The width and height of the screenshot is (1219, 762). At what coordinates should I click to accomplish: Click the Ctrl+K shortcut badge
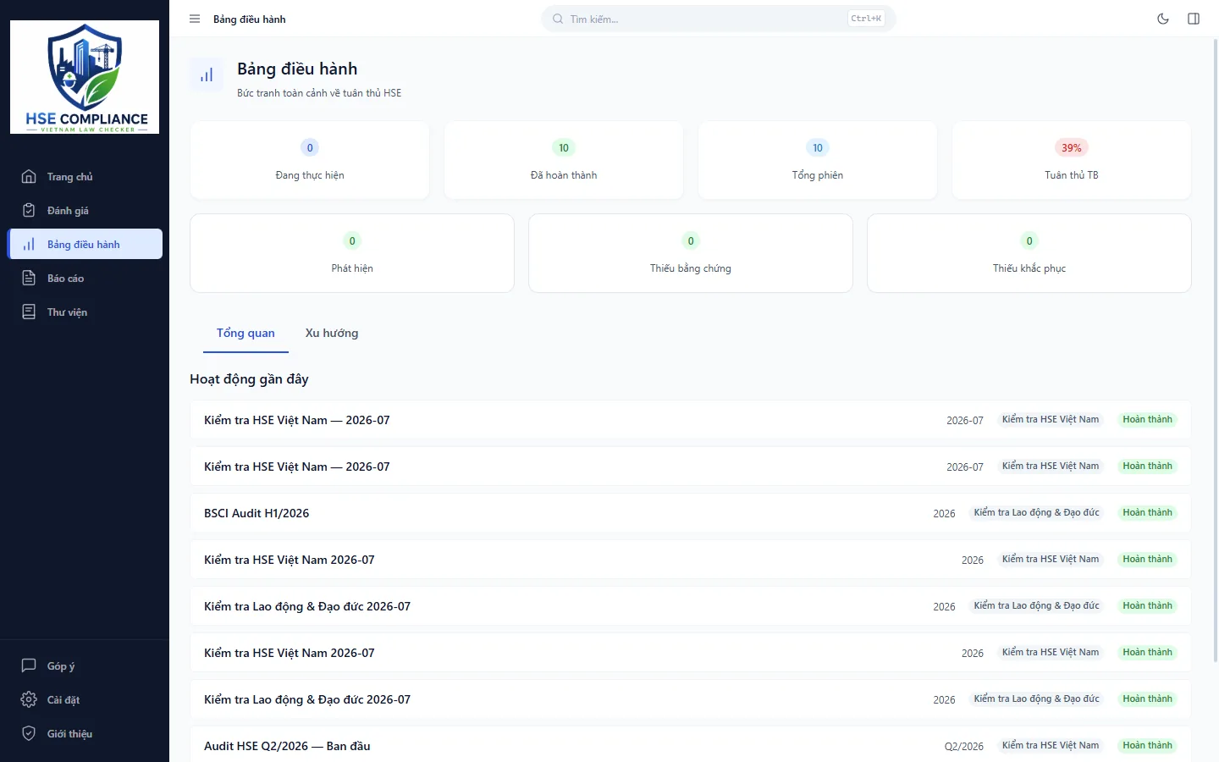coord(866,19)
